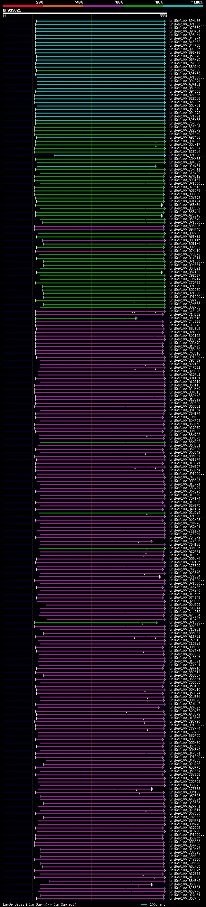Select the UniRef100_Q5JKJ0 entry
The height and width of the screenshot is (907, 206).
(185, 88)
